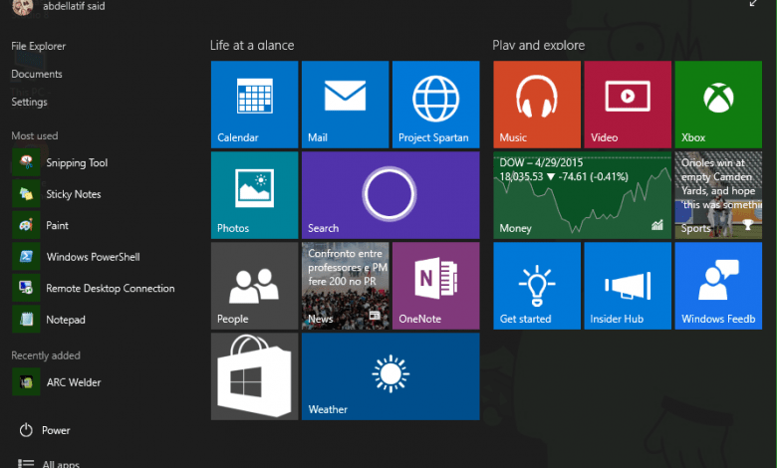The height and width of the screenshot is (468, 777).
Task: Click the Snipping Tool icon
Action: pyautogui.click(x=26, y=162)
